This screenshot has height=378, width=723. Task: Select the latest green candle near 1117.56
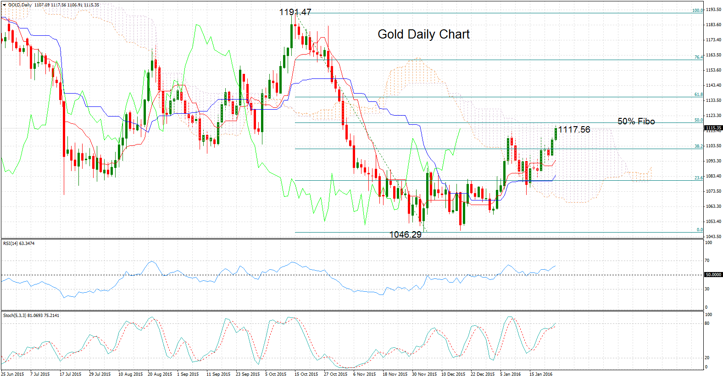(x=556, y=133)
